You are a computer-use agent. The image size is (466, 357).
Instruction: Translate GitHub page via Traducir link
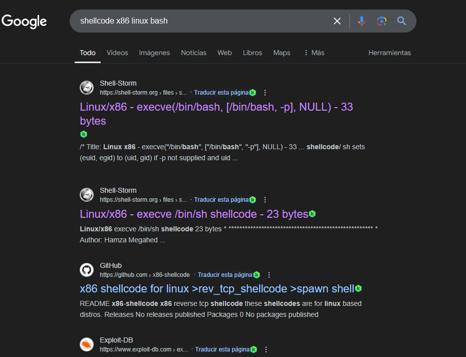point(225,275)
